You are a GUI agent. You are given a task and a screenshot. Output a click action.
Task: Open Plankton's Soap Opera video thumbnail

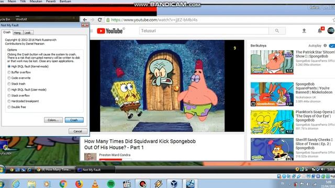pyautogui.click(x=272, y=122)
